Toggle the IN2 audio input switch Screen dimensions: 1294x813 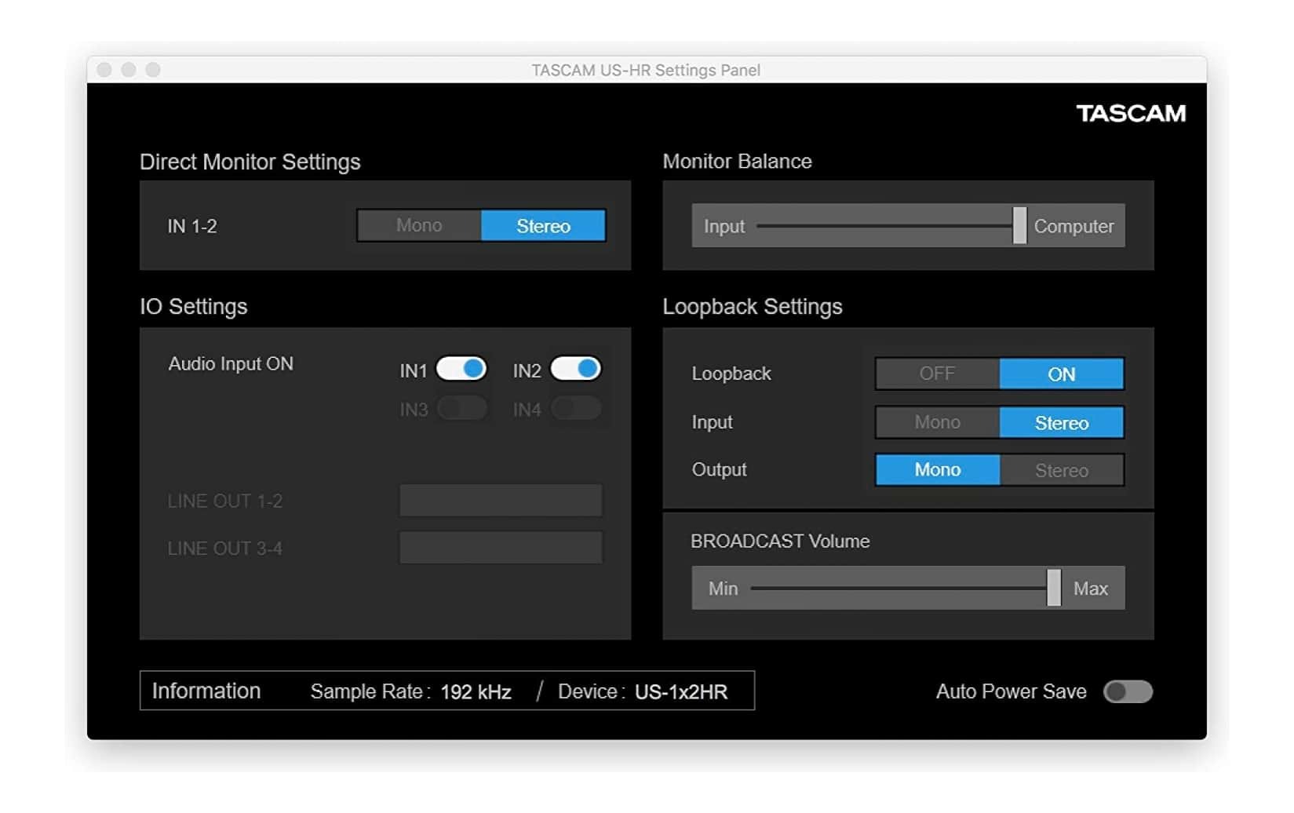click(x=576, y=369)
